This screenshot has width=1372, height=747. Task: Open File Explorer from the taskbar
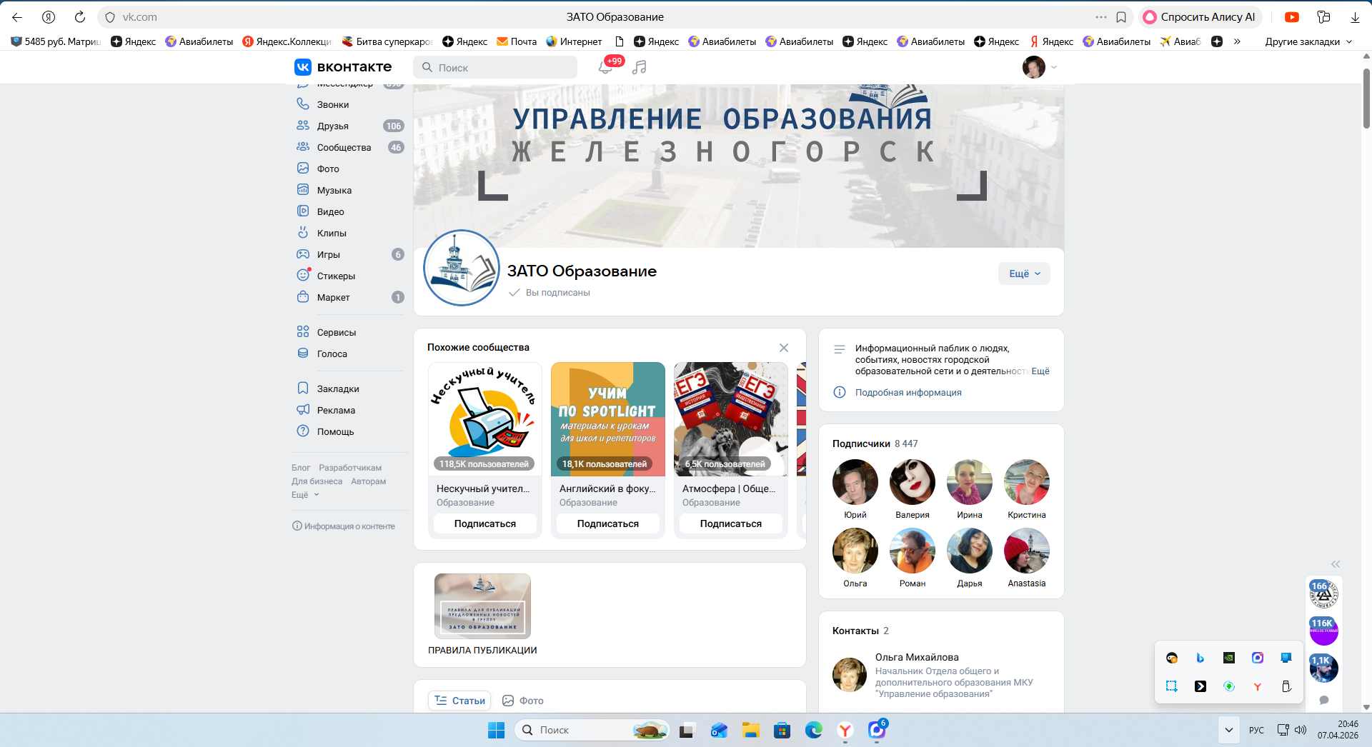pos(750,730)
